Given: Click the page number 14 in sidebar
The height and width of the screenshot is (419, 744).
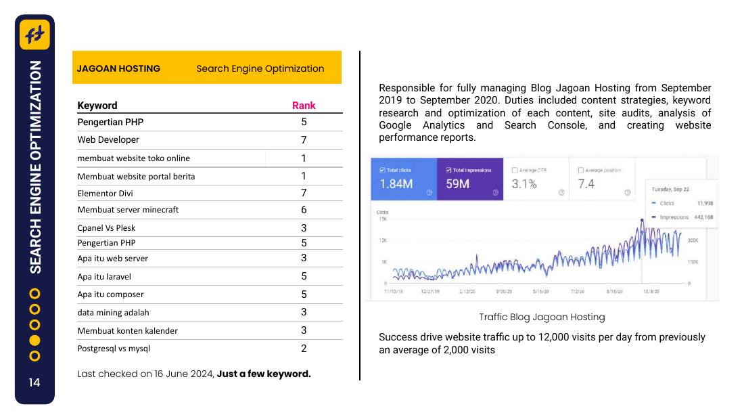Looking at the screenshot, I should point(34,382).
